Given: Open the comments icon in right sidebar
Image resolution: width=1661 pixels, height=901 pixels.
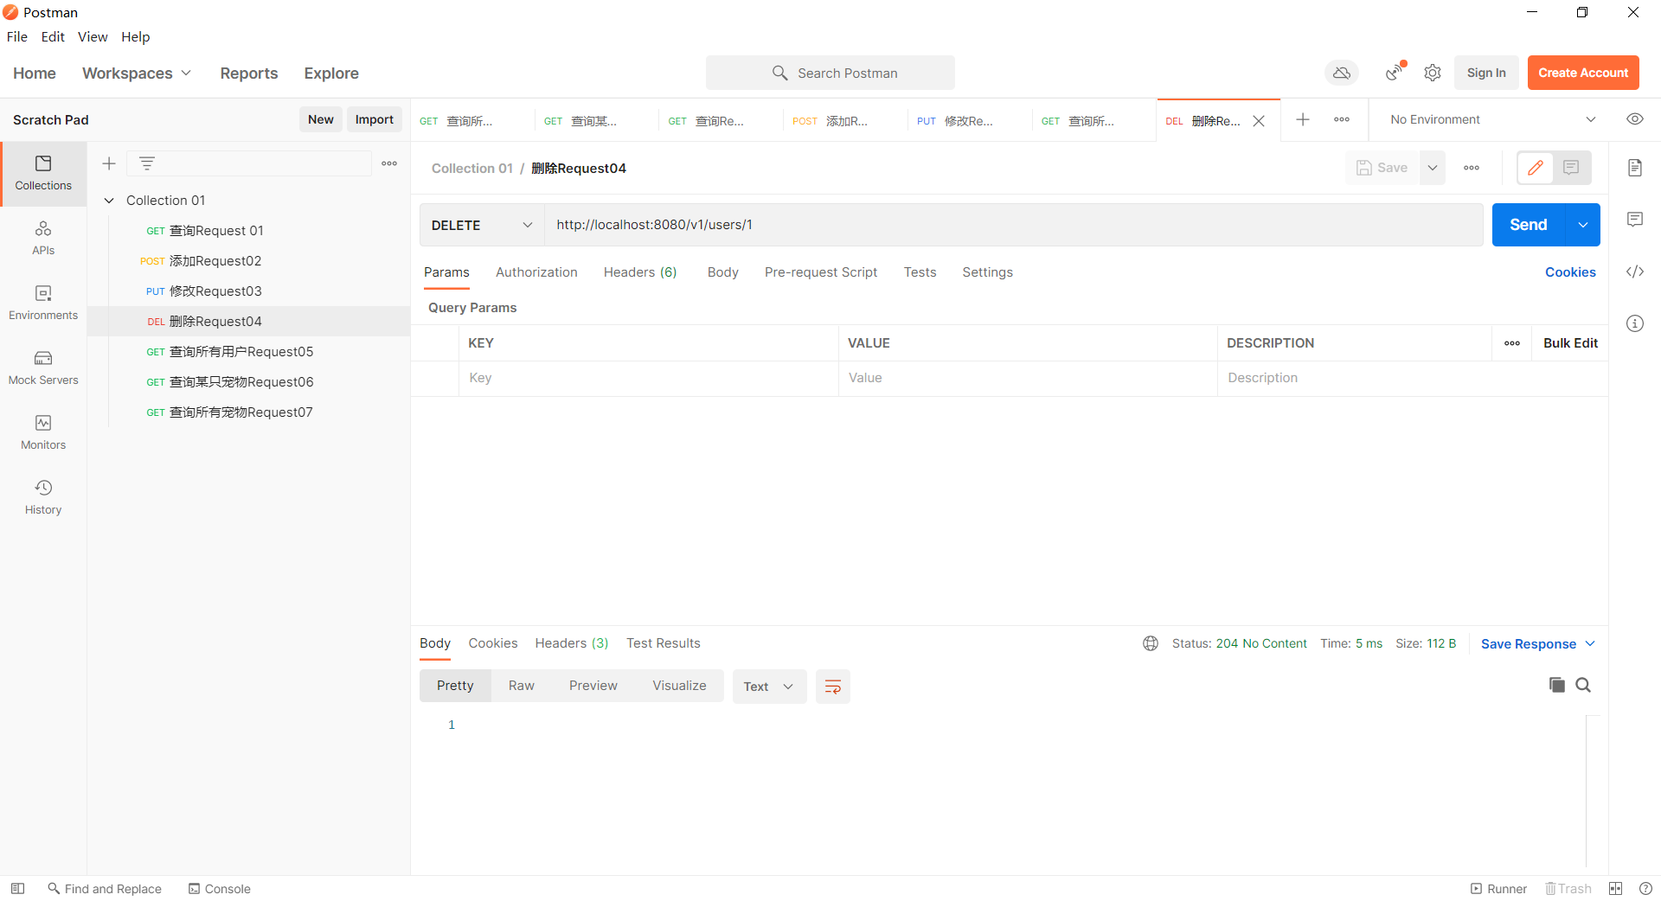Looking at the screenshot, I should tap(1635, 220).
